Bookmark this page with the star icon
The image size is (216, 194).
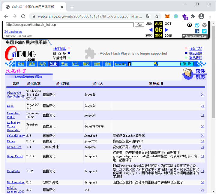coord(157,16)
